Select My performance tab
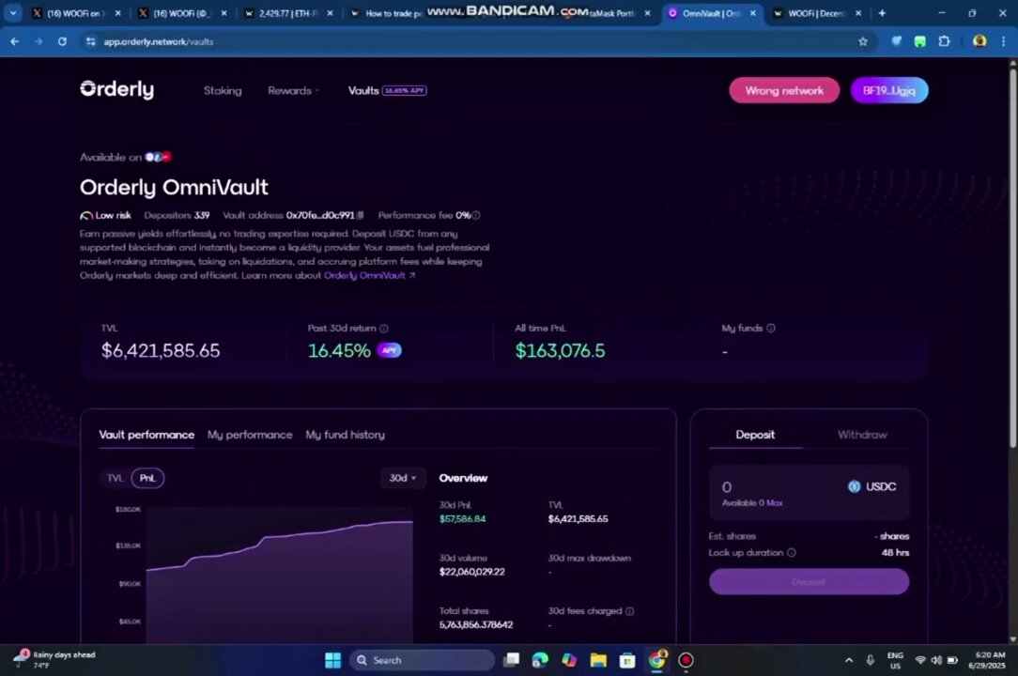 click(250, 435)
